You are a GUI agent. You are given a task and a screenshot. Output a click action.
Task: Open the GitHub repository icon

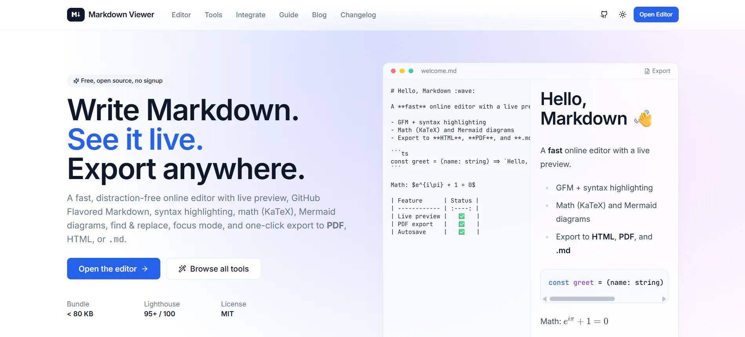(x=604, y=14)
